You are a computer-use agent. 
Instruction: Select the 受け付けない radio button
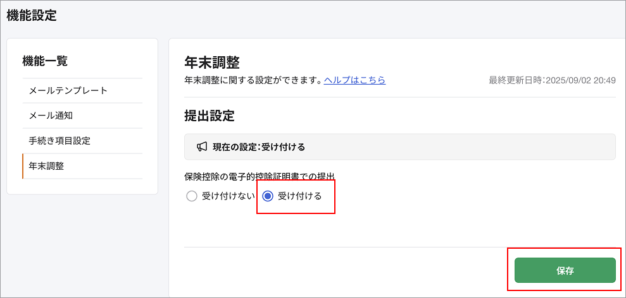[192, 196]
